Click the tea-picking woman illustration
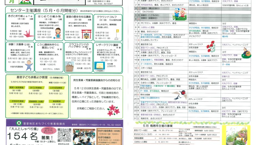257x145 pixels. pyautogui.click(x=246, y=53)
